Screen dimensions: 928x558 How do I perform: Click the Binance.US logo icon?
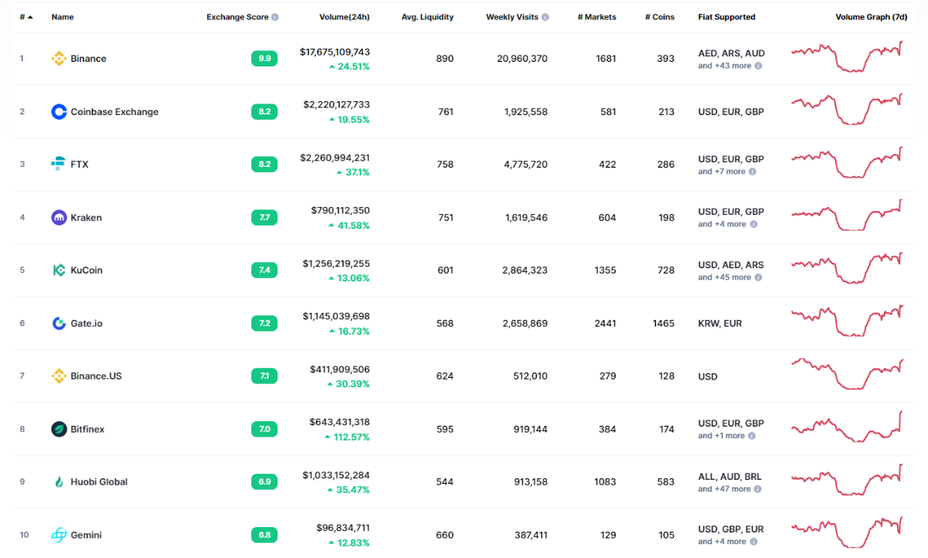pos(59,376)
